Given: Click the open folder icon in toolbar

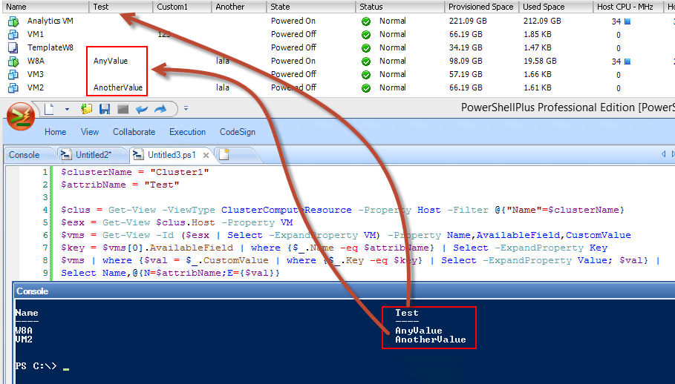Looking at the screenshot, I should [x=87, y=109].
